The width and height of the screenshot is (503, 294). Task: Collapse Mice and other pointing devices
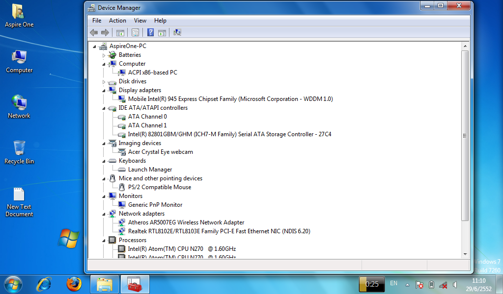(104, 179)
